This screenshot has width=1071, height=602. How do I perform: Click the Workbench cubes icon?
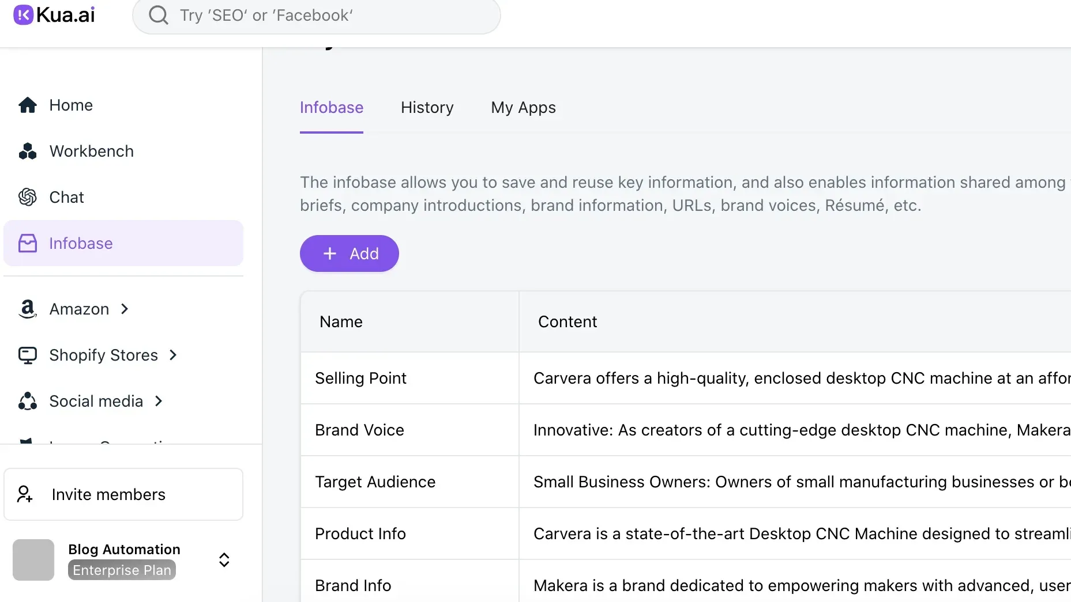pyautogui.click(x=28, y=152)
